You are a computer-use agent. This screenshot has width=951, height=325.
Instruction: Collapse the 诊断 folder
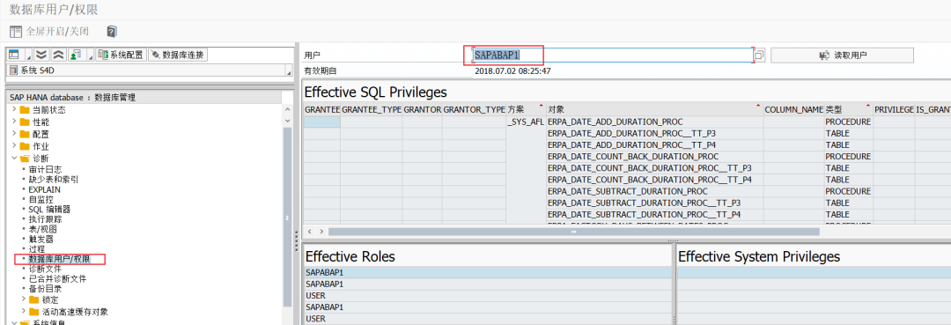click(x=15, y=159)
